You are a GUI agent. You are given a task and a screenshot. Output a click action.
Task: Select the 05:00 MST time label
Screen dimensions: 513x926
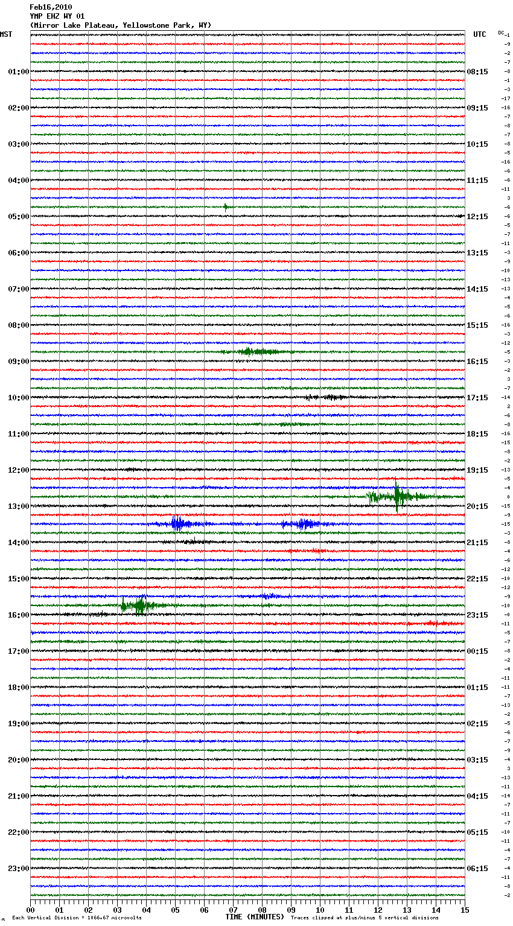pos(19,217)
